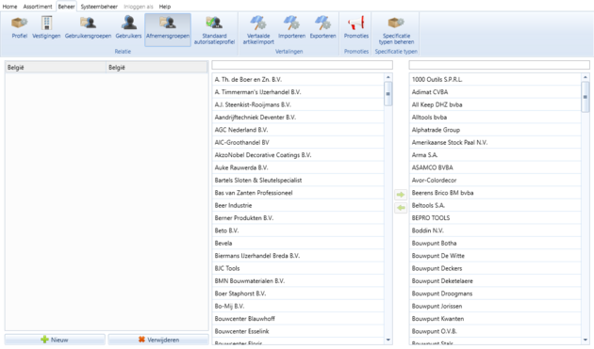594x349 pixels.
Task: Select 'Bouwcenter Esselink'
Action: (298, 331)
